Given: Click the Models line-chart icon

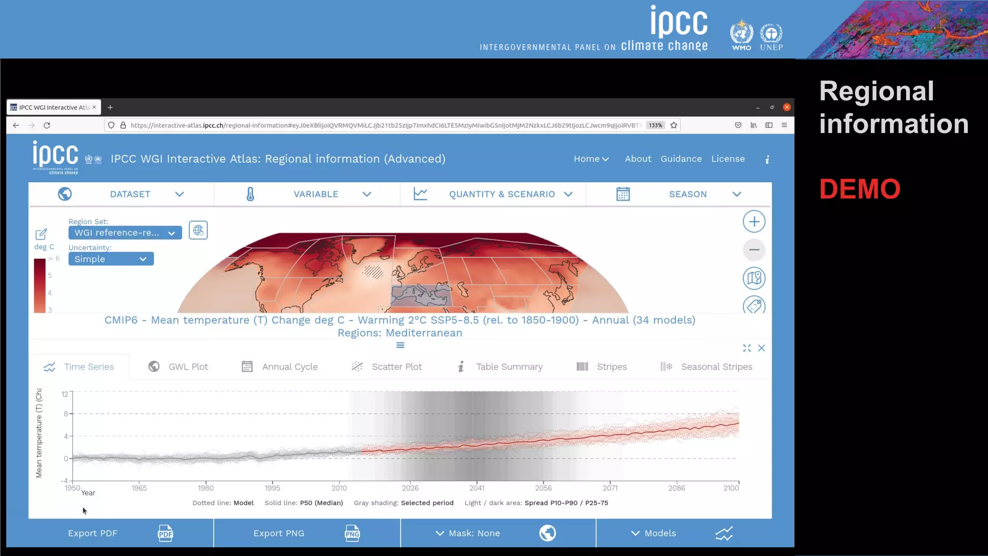Looking at the screenshot, I should click(x=724, y=533).
